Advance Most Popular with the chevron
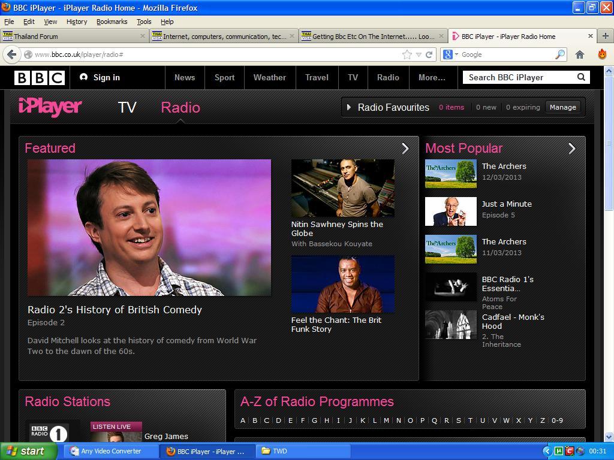This screenshot has height=460, width=614. (x=571, y=149)
